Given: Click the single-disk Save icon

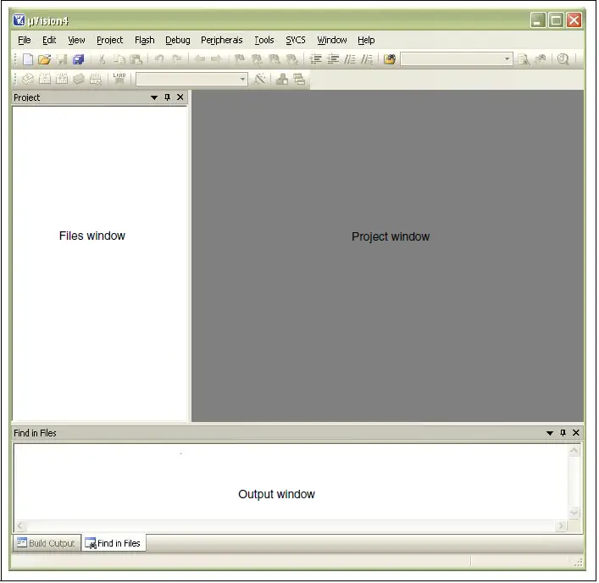Looking at the screenshot, I should 62,59.
